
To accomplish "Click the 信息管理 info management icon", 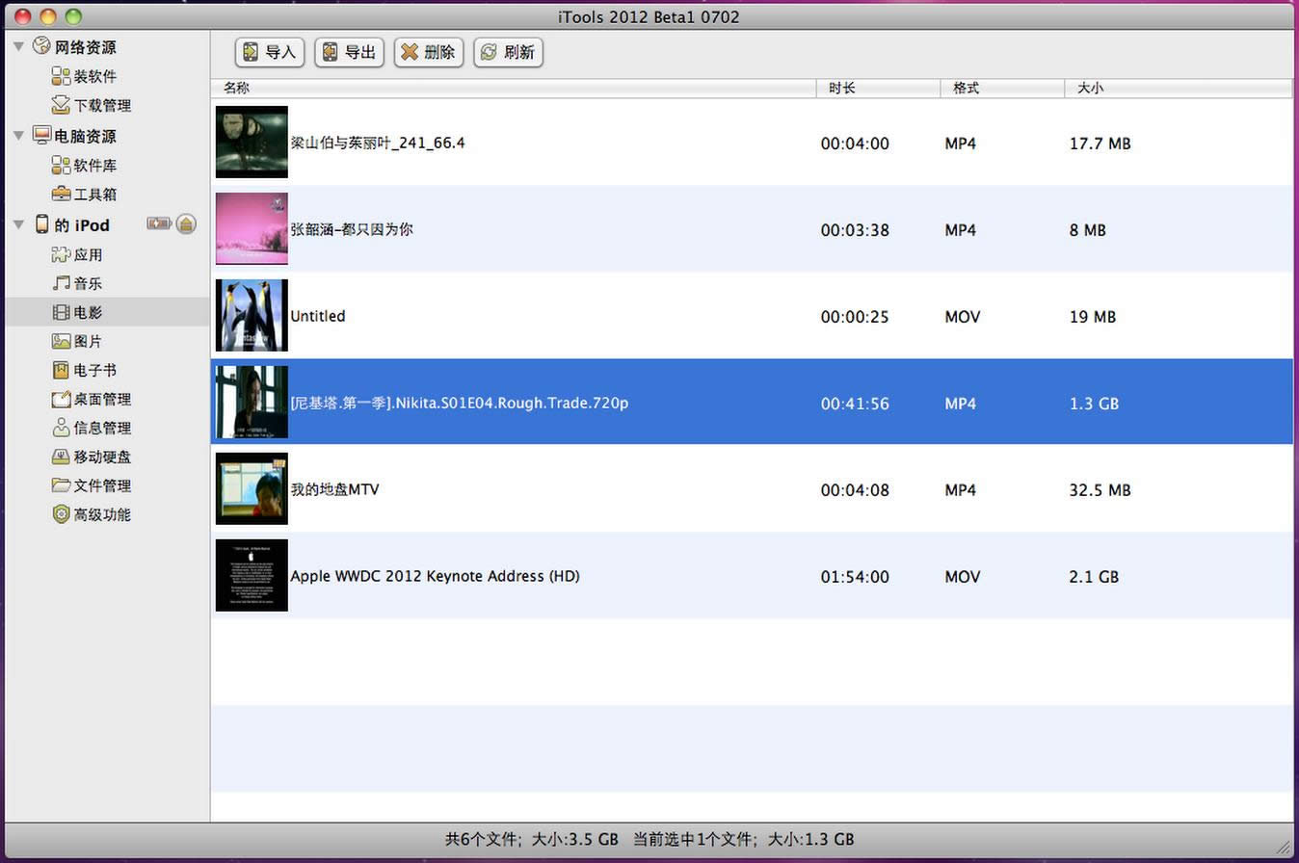I will pyautogui.click(x=61, y=428).
